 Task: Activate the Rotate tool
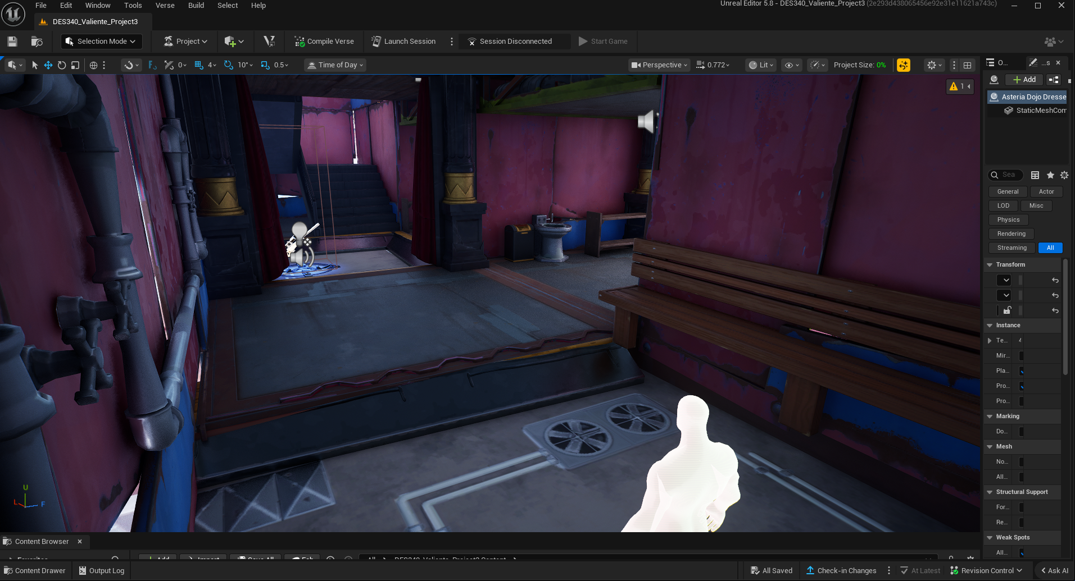point(62,65)
